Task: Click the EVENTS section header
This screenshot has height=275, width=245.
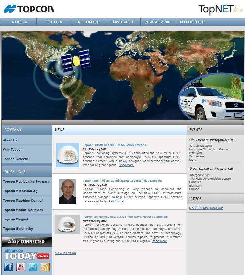Action: pos(215,130)
